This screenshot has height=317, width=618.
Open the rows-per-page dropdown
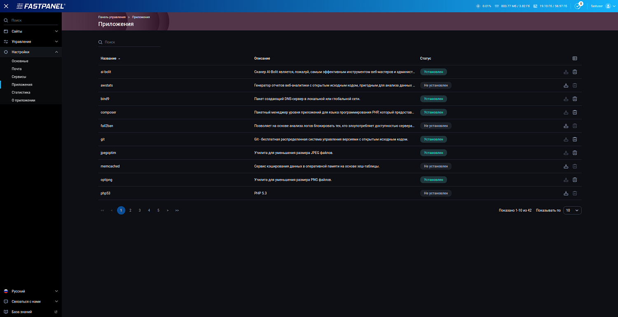pos(572,210)
